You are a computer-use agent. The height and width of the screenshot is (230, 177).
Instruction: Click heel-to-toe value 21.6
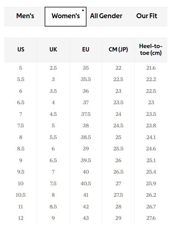pyautogui.click(x=151, y=68)
